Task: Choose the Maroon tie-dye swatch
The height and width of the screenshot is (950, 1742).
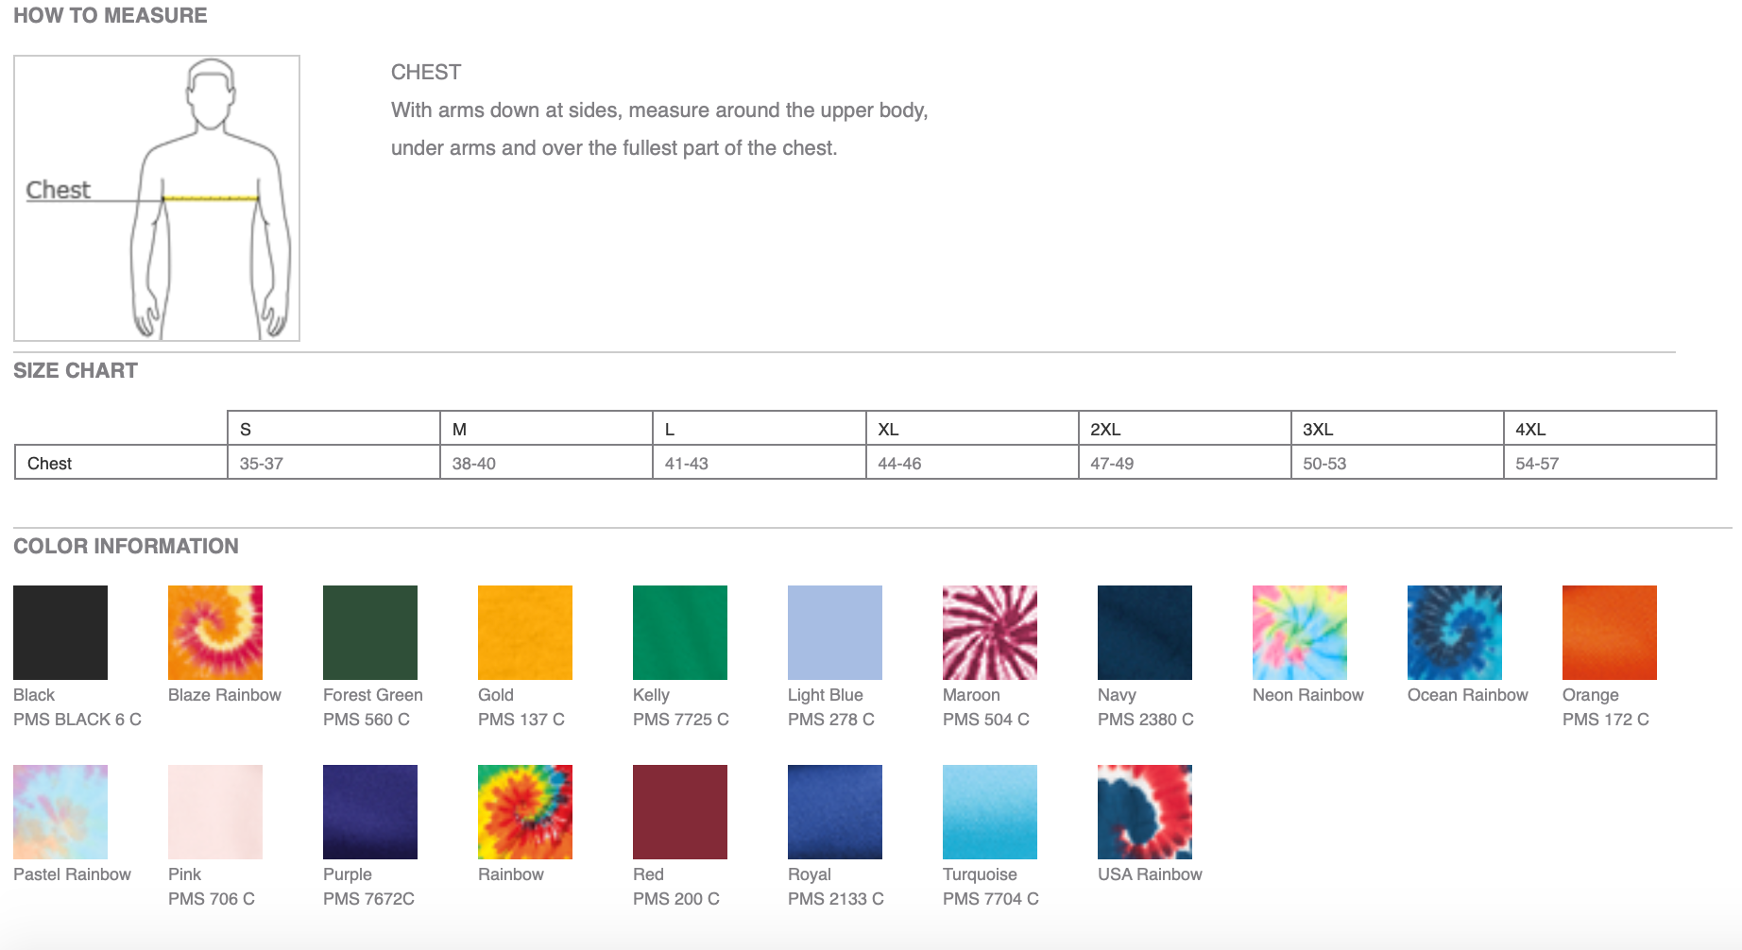Action: (x=990, y=633)
